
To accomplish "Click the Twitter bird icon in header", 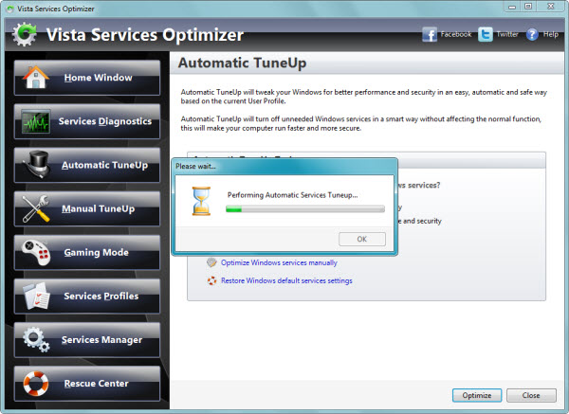I will tap(486, 34).
